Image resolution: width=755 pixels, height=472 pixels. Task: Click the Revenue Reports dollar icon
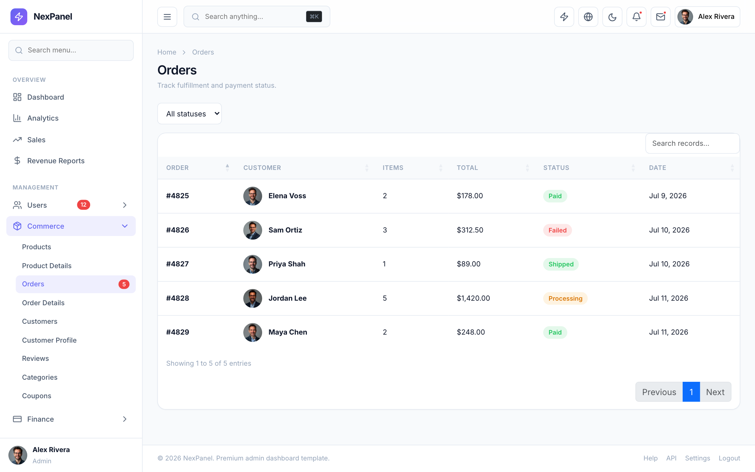[17, 161]
